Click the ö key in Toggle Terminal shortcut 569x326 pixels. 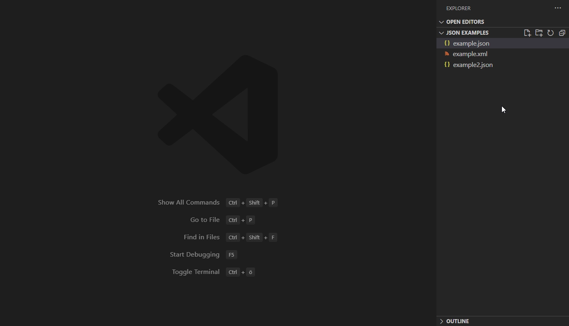pyautogui.click(x=251, y=272)
